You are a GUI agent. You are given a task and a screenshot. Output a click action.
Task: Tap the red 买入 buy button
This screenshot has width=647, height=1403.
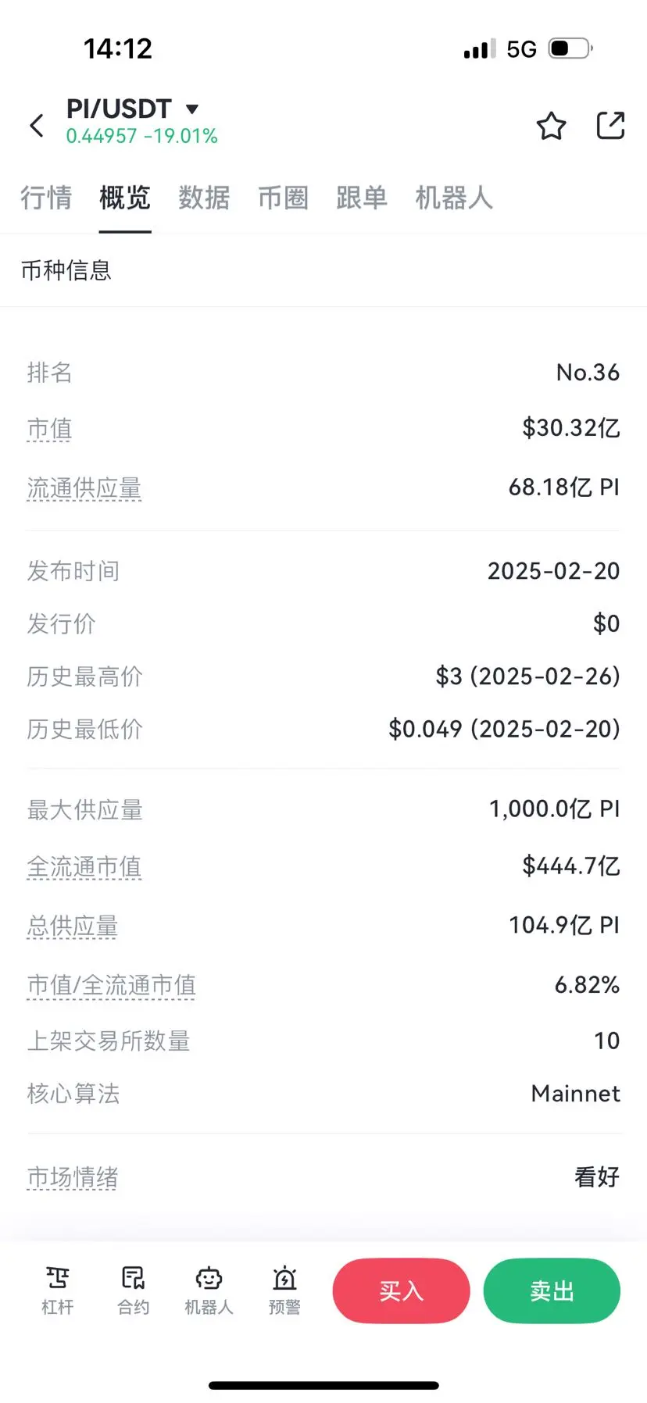coord(401,1291)
